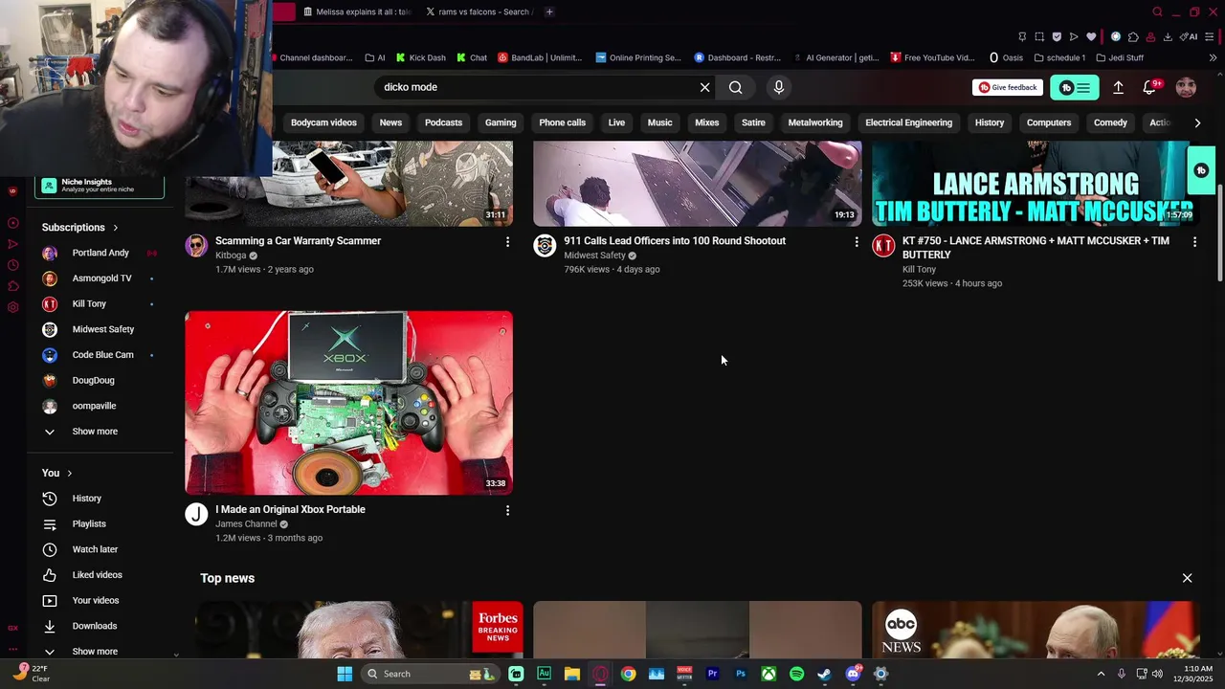Open the TubeBuddy green menu button
The width and height of the screenshot is (1225, 689).
tap(1075, 87)
